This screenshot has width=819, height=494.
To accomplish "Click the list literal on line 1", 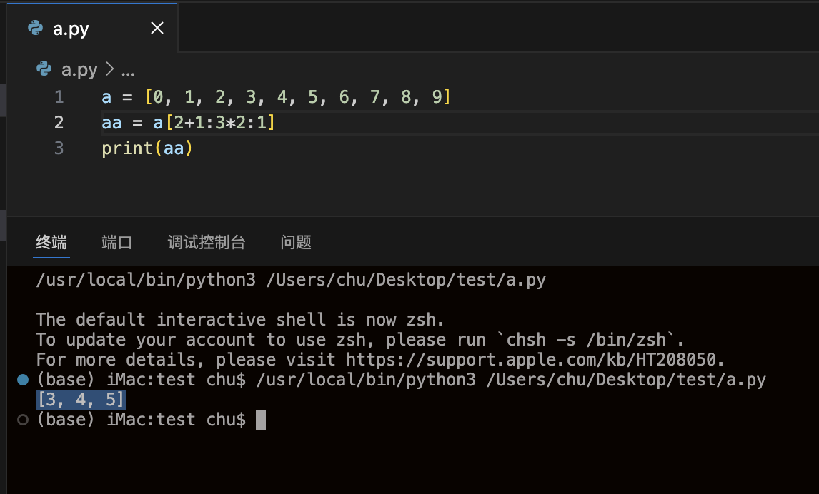I will coord(300,96).
